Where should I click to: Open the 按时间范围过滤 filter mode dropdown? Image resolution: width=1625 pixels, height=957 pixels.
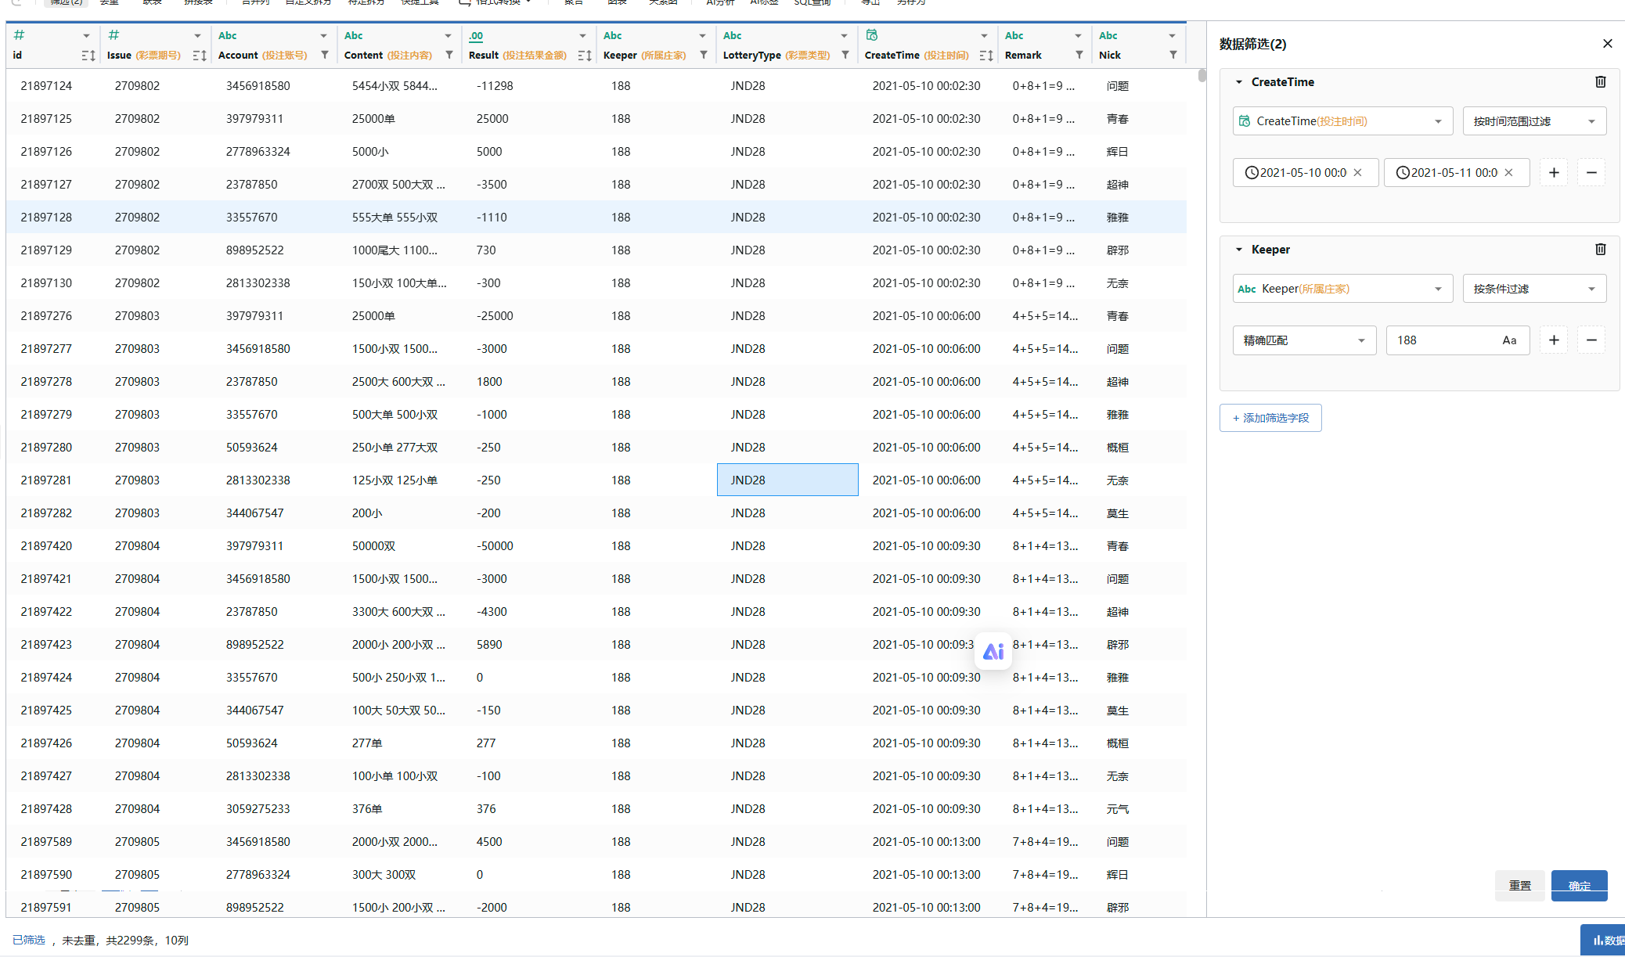[x=1534, y=121]
